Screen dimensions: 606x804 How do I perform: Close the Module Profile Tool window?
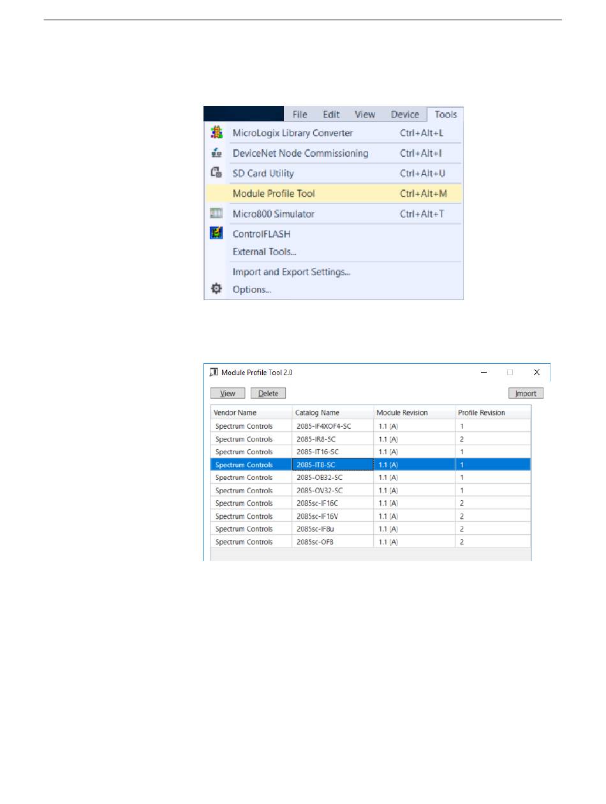tap(536, 372)
